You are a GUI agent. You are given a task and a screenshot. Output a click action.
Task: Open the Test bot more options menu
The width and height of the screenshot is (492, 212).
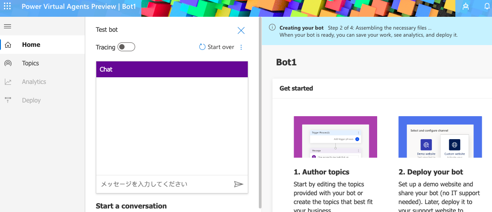coord(241,47)
